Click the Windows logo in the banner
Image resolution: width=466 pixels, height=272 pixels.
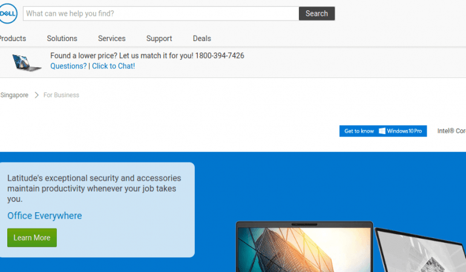point(382,131)
